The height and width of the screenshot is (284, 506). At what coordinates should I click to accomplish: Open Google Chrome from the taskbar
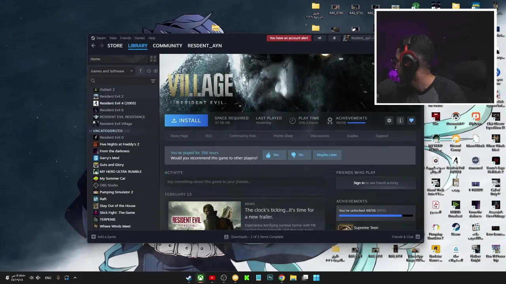pyautogui.click(x=281, y=278)
